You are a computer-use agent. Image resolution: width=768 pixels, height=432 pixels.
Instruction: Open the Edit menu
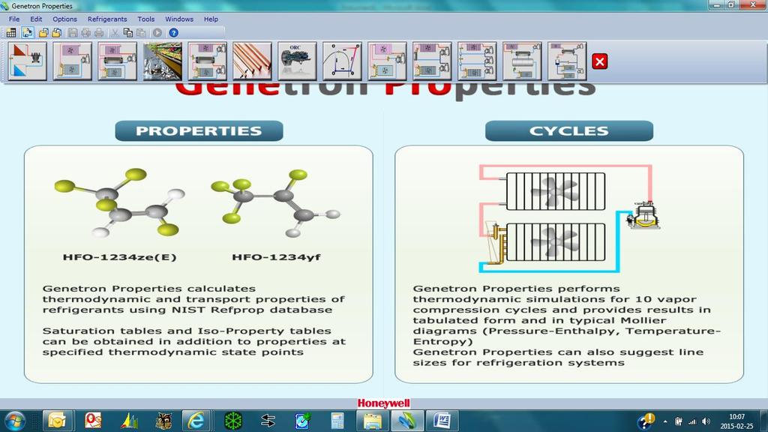pyautogui.click(x=36, y=19)
